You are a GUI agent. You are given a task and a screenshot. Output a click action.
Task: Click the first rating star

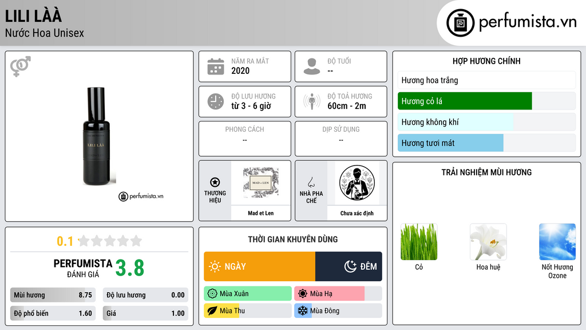point(84,241)
